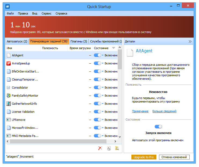Click the Upgrade to Pro button
This screenshot has height=167, width=199.
pos(144,157)
